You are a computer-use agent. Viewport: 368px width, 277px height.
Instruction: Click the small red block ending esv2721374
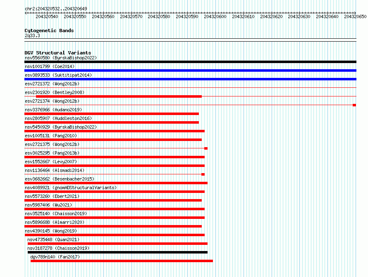click(x=354, y=105)
